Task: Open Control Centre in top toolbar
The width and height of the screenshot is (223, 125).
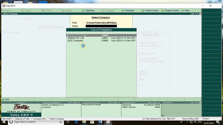Action: point(150,10)
